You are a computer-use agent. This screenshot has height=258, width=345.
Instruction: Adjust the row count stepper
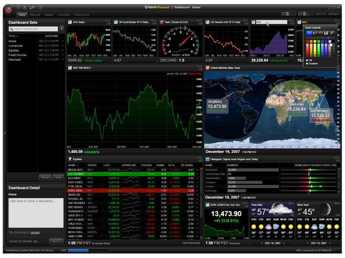304,14
